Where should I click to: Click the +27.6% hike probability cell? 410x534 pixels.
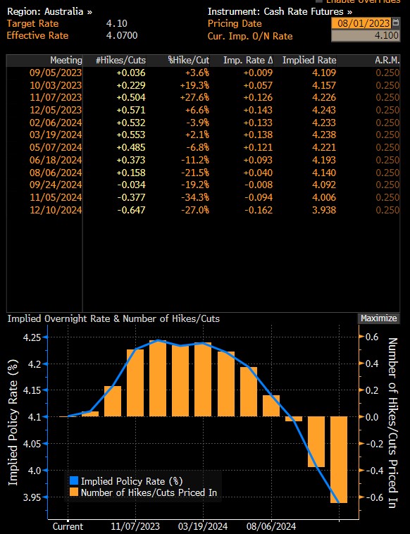(194, 97)
